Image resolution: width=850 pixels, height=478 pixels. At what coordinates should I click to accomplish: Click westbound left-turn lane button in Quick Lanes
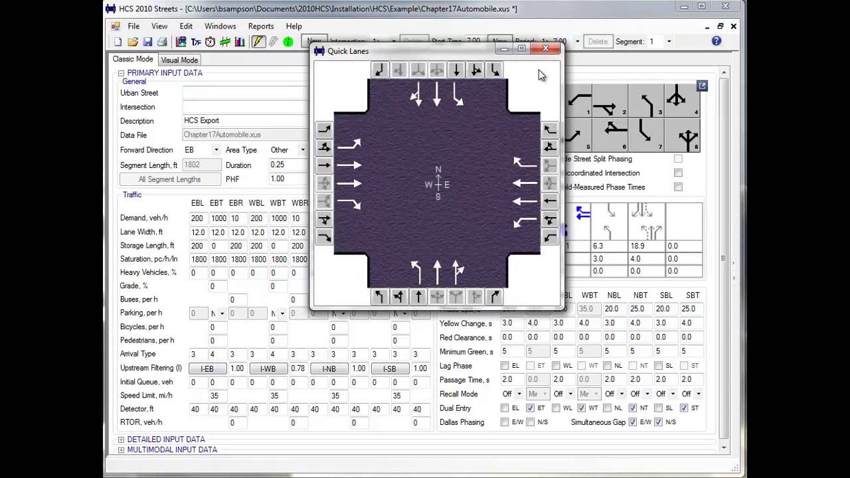click(x=550, y=237)
